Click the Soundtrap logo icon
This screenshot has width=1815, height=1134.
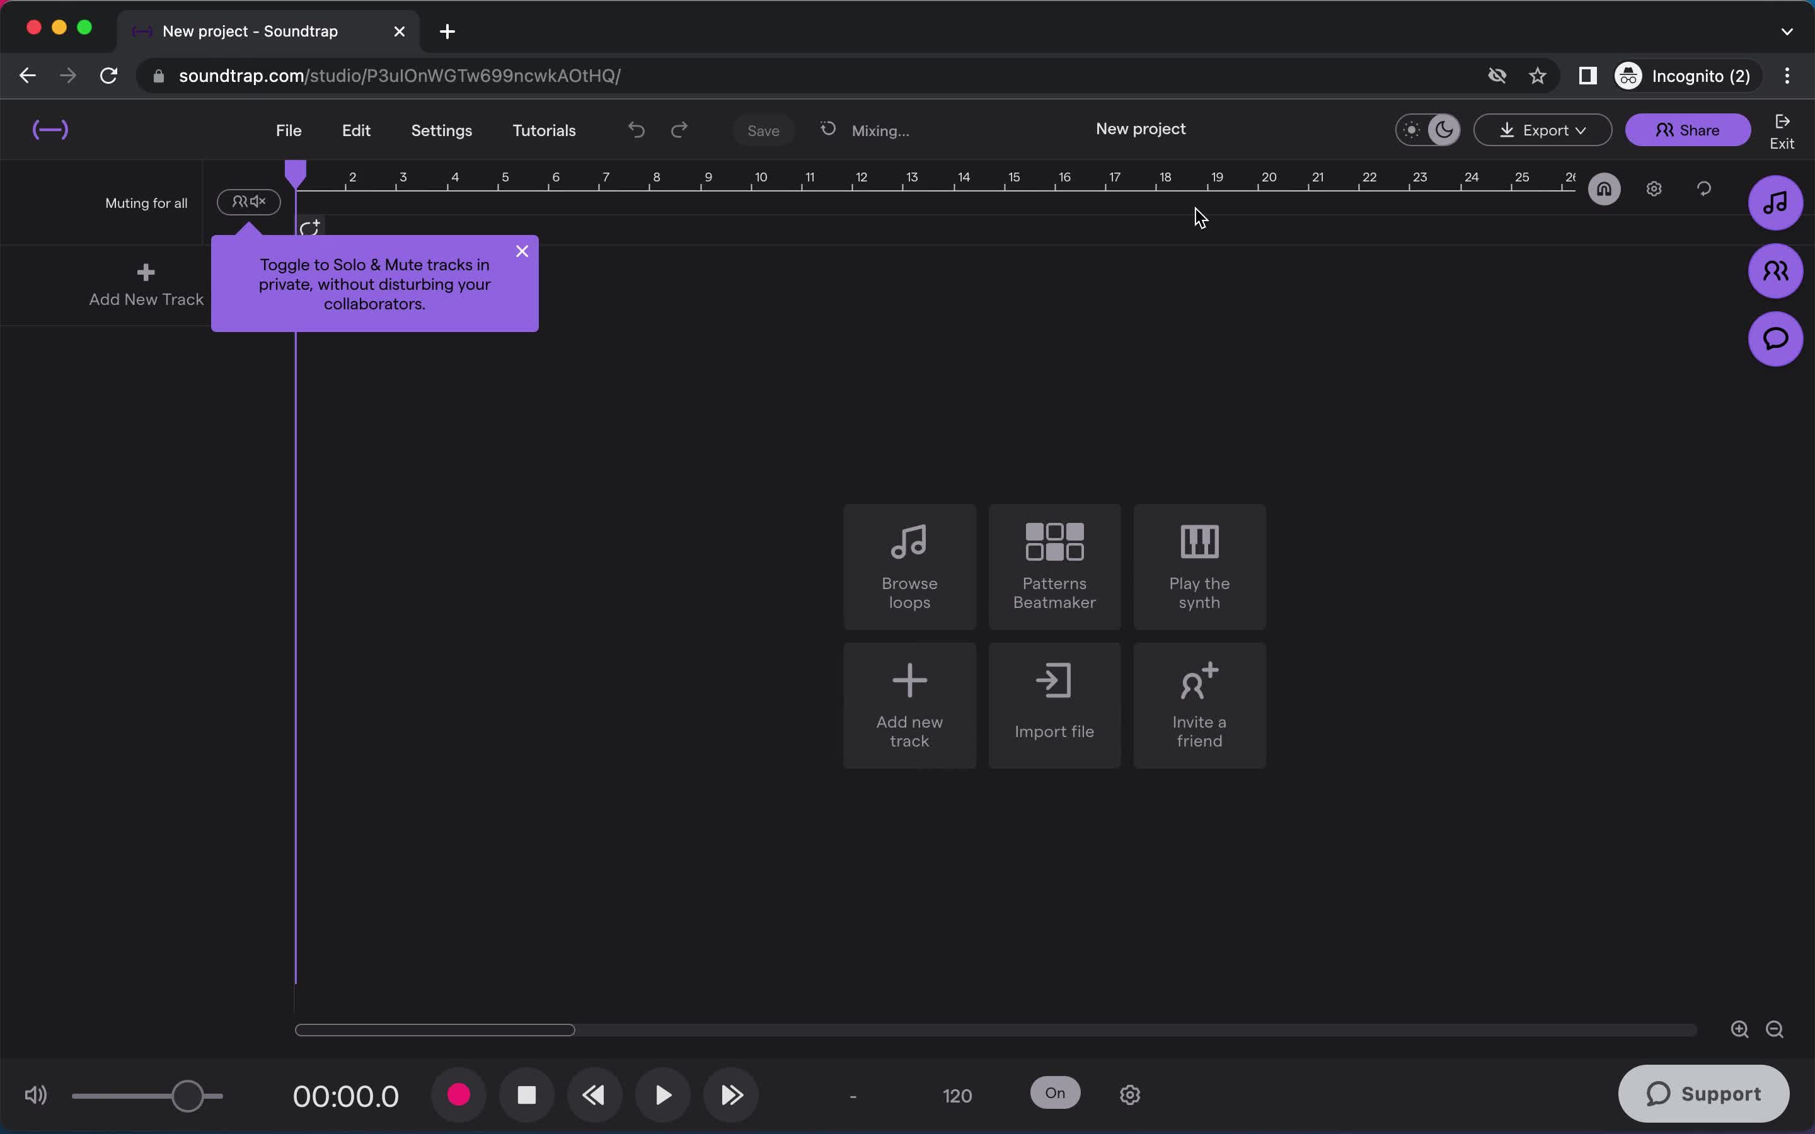tap(50, 130)
